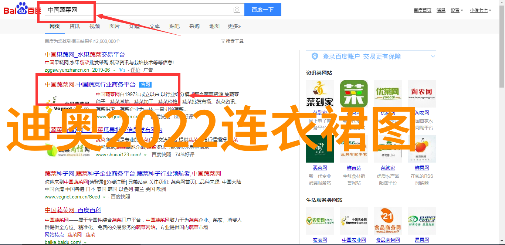
Task: Open the 农卖网 text link
Action: tap(320, 240)
